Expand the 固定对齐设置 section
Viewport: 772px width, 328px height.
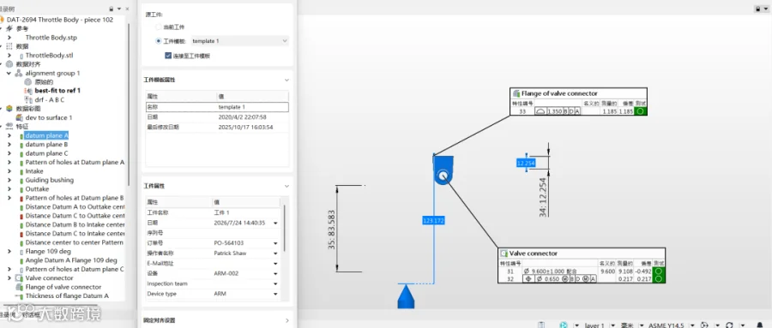coord(287,320)
